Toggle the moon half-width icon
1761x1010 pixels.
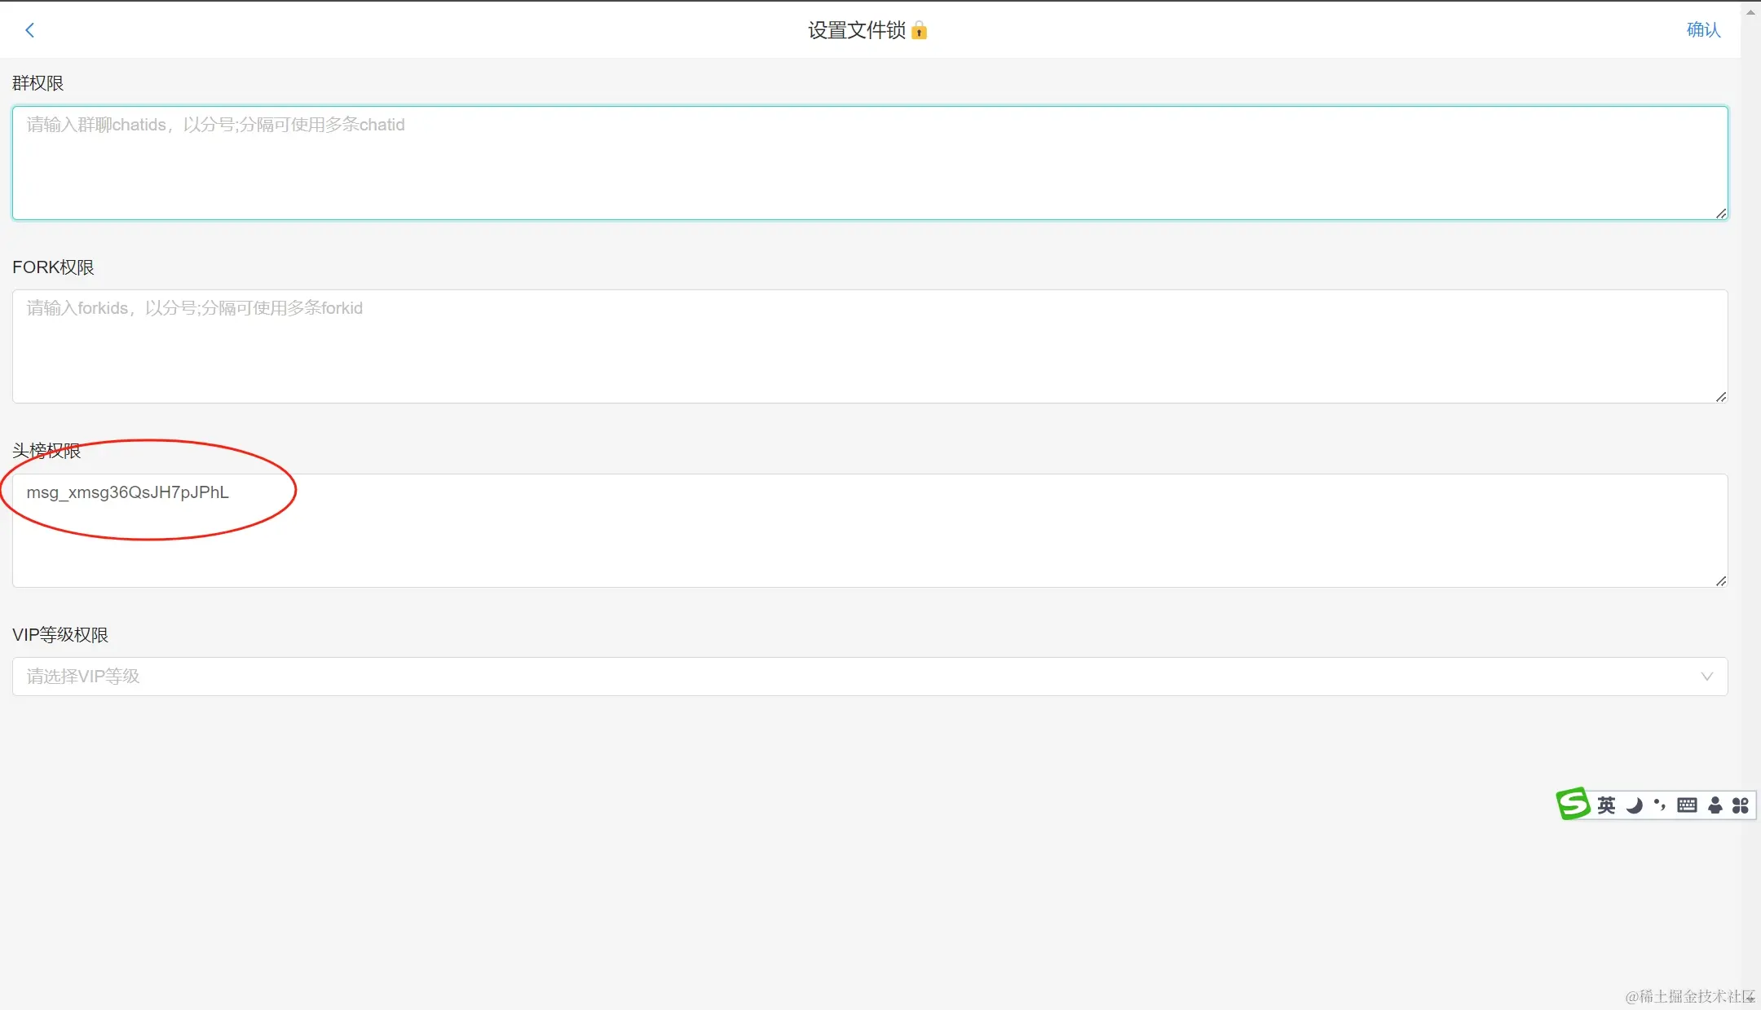point(1634,805)
